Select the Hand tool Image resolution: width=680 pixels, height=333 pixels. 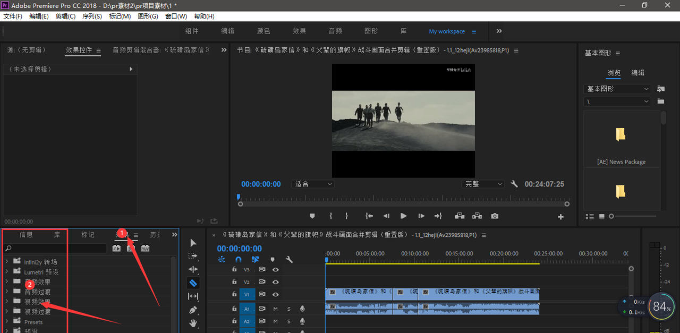point(193,323)
